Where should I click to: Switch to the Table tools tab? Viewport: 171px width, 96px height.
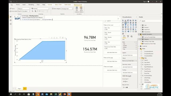coord(68,5)
